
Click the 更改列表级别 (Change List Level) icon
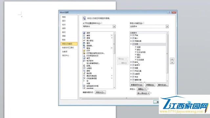(84, 76)
